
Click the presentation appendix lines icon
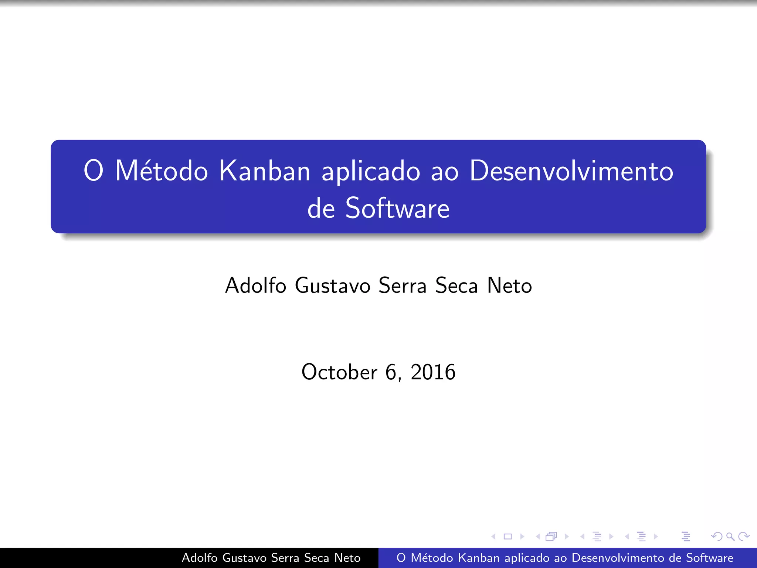[686, 537]
